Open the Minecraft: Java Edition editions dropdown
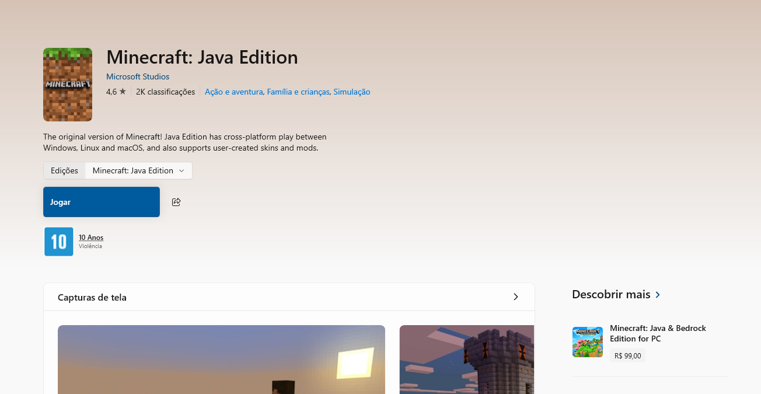 click(x=138, y=170)
